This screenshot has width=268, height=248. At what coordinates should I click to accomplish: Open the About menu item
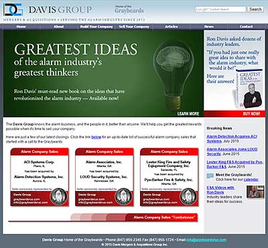coord(58,27)
